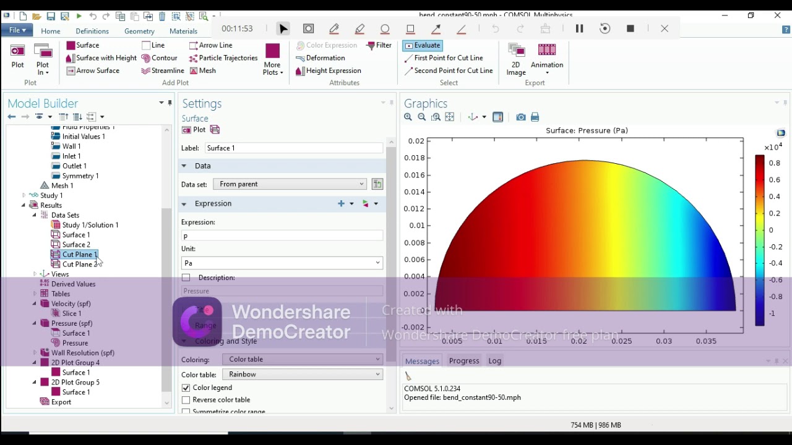Image resolution: width=792 pixels, height=445 pixels.
Task: Add a Streamline plot
Action: tap(163, 71)
